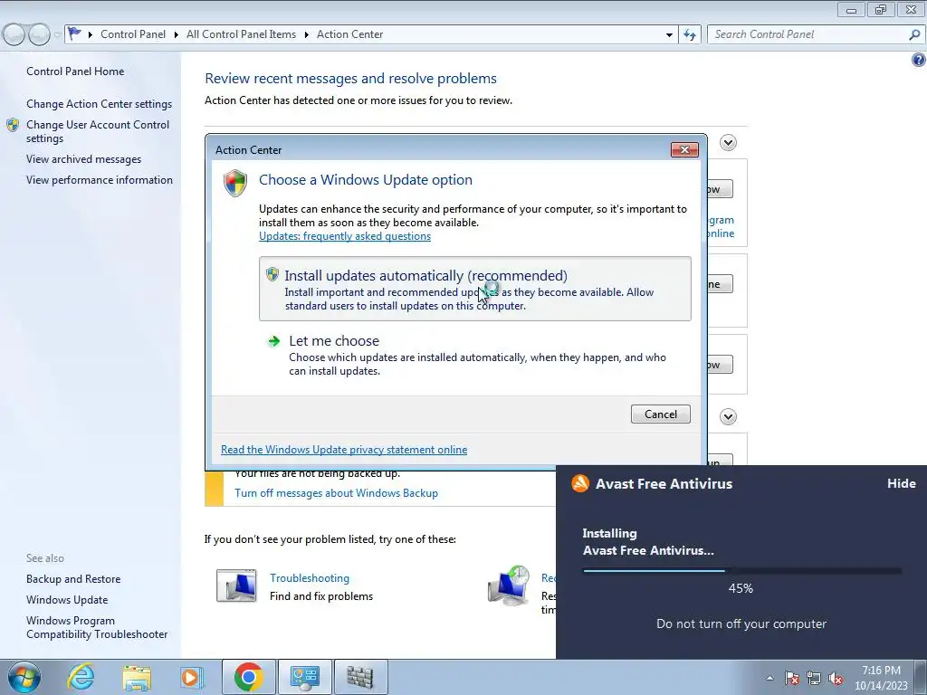Open Backup and Restore link

[73, 579]
